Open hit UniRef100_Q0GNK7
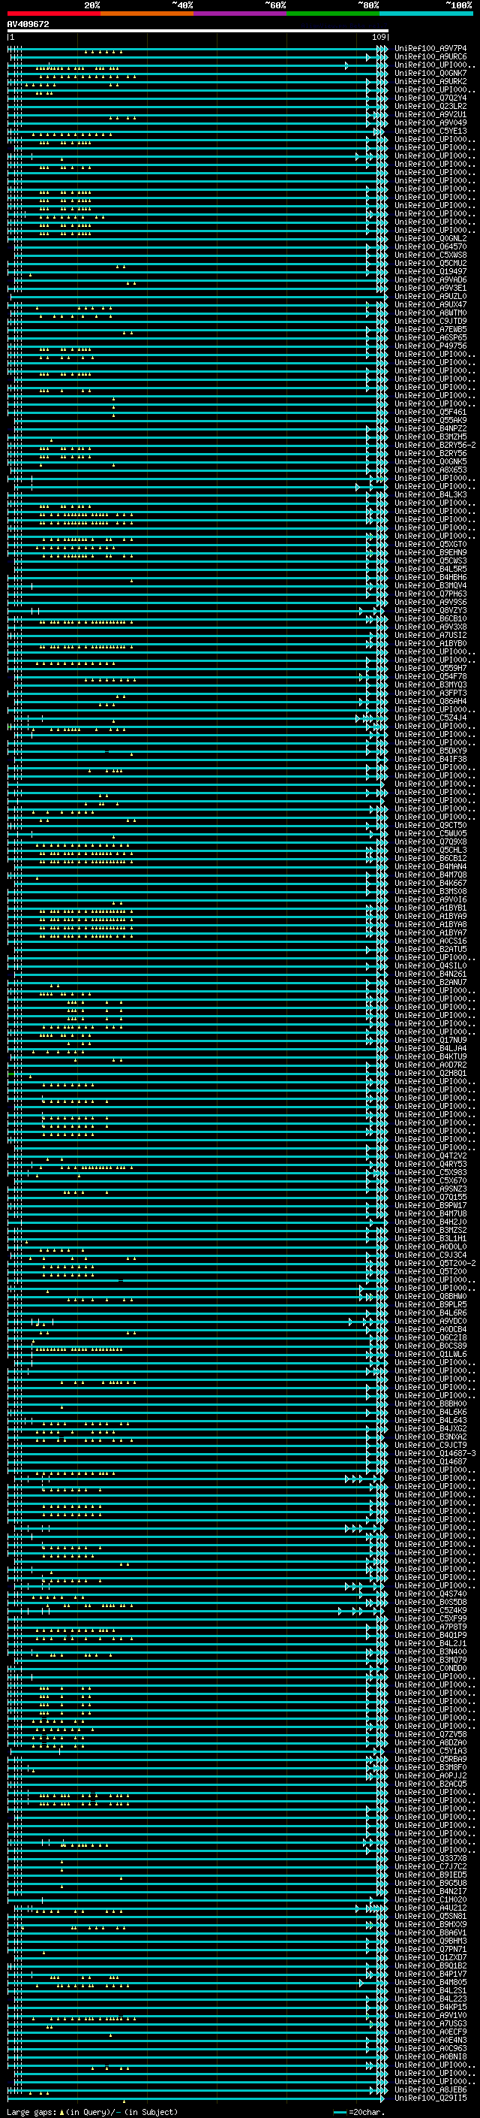Screen dimensions: 480x2118 coord(430,73)
